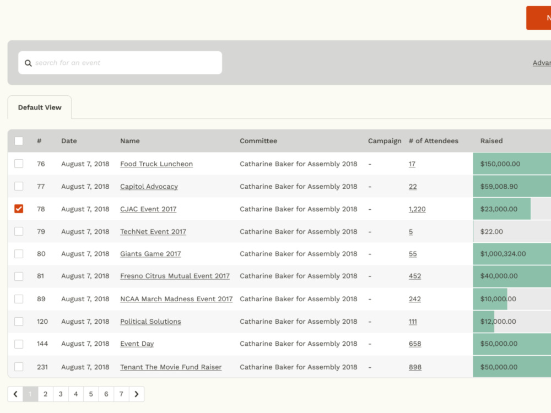Click the orange button at top right
This screenshot has width=551, height=413.
point(538,18)
